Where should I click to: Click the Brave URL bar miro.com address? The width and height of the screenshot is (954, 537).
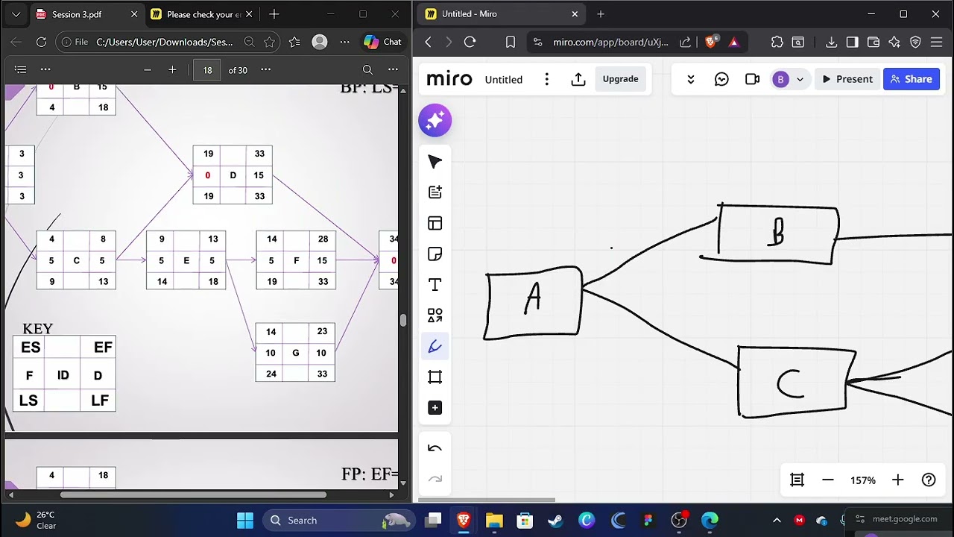610,43
